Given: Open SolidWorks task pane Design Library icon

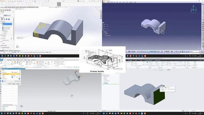Looking at the screenshot, I should [x=101, y=12].
